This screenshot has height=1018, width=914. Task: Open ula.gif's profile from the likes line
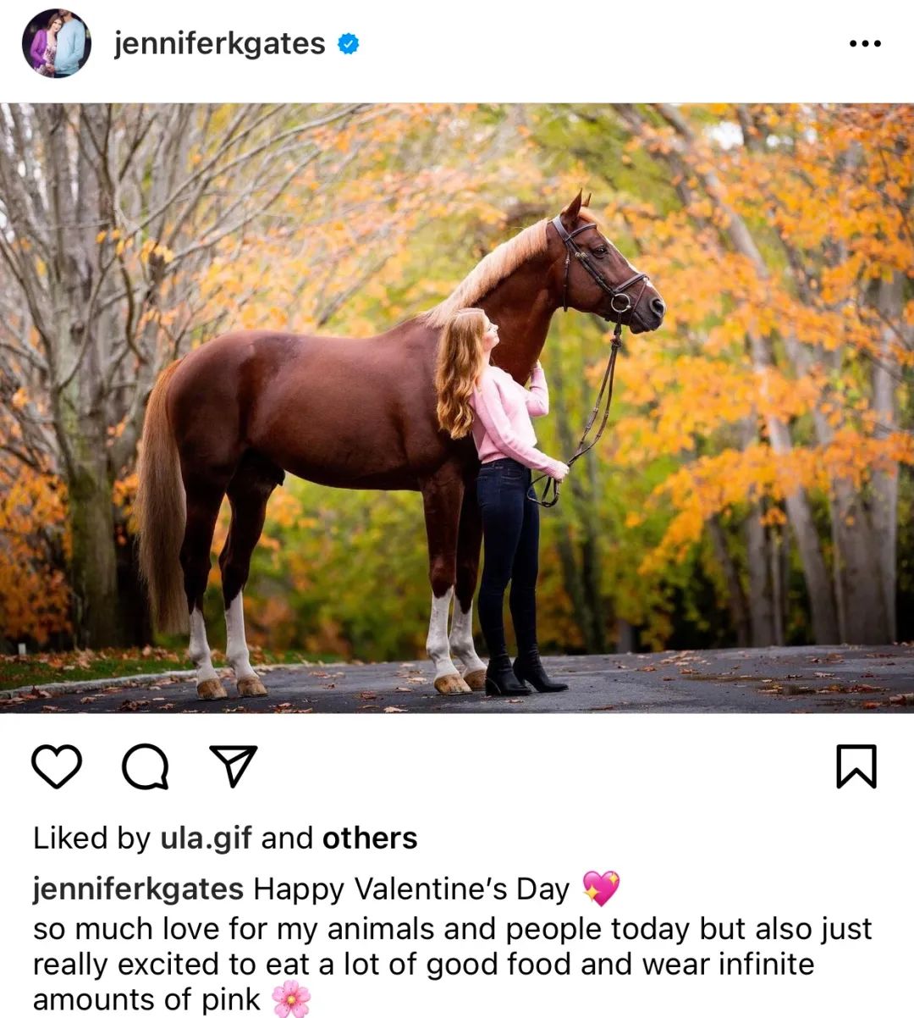click(206, 838)
